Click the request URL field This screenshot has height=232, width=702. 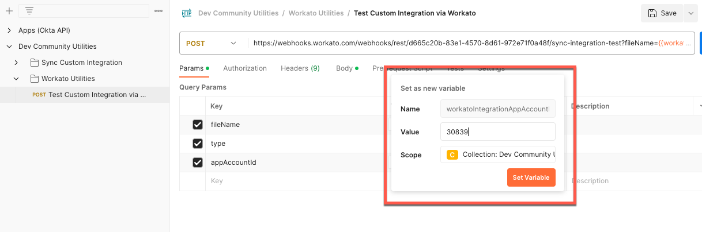(471, 43)
